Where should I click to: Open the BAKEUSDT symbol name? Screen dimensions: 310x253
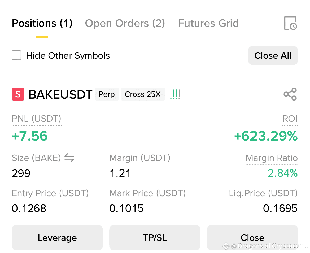(60, 94)
